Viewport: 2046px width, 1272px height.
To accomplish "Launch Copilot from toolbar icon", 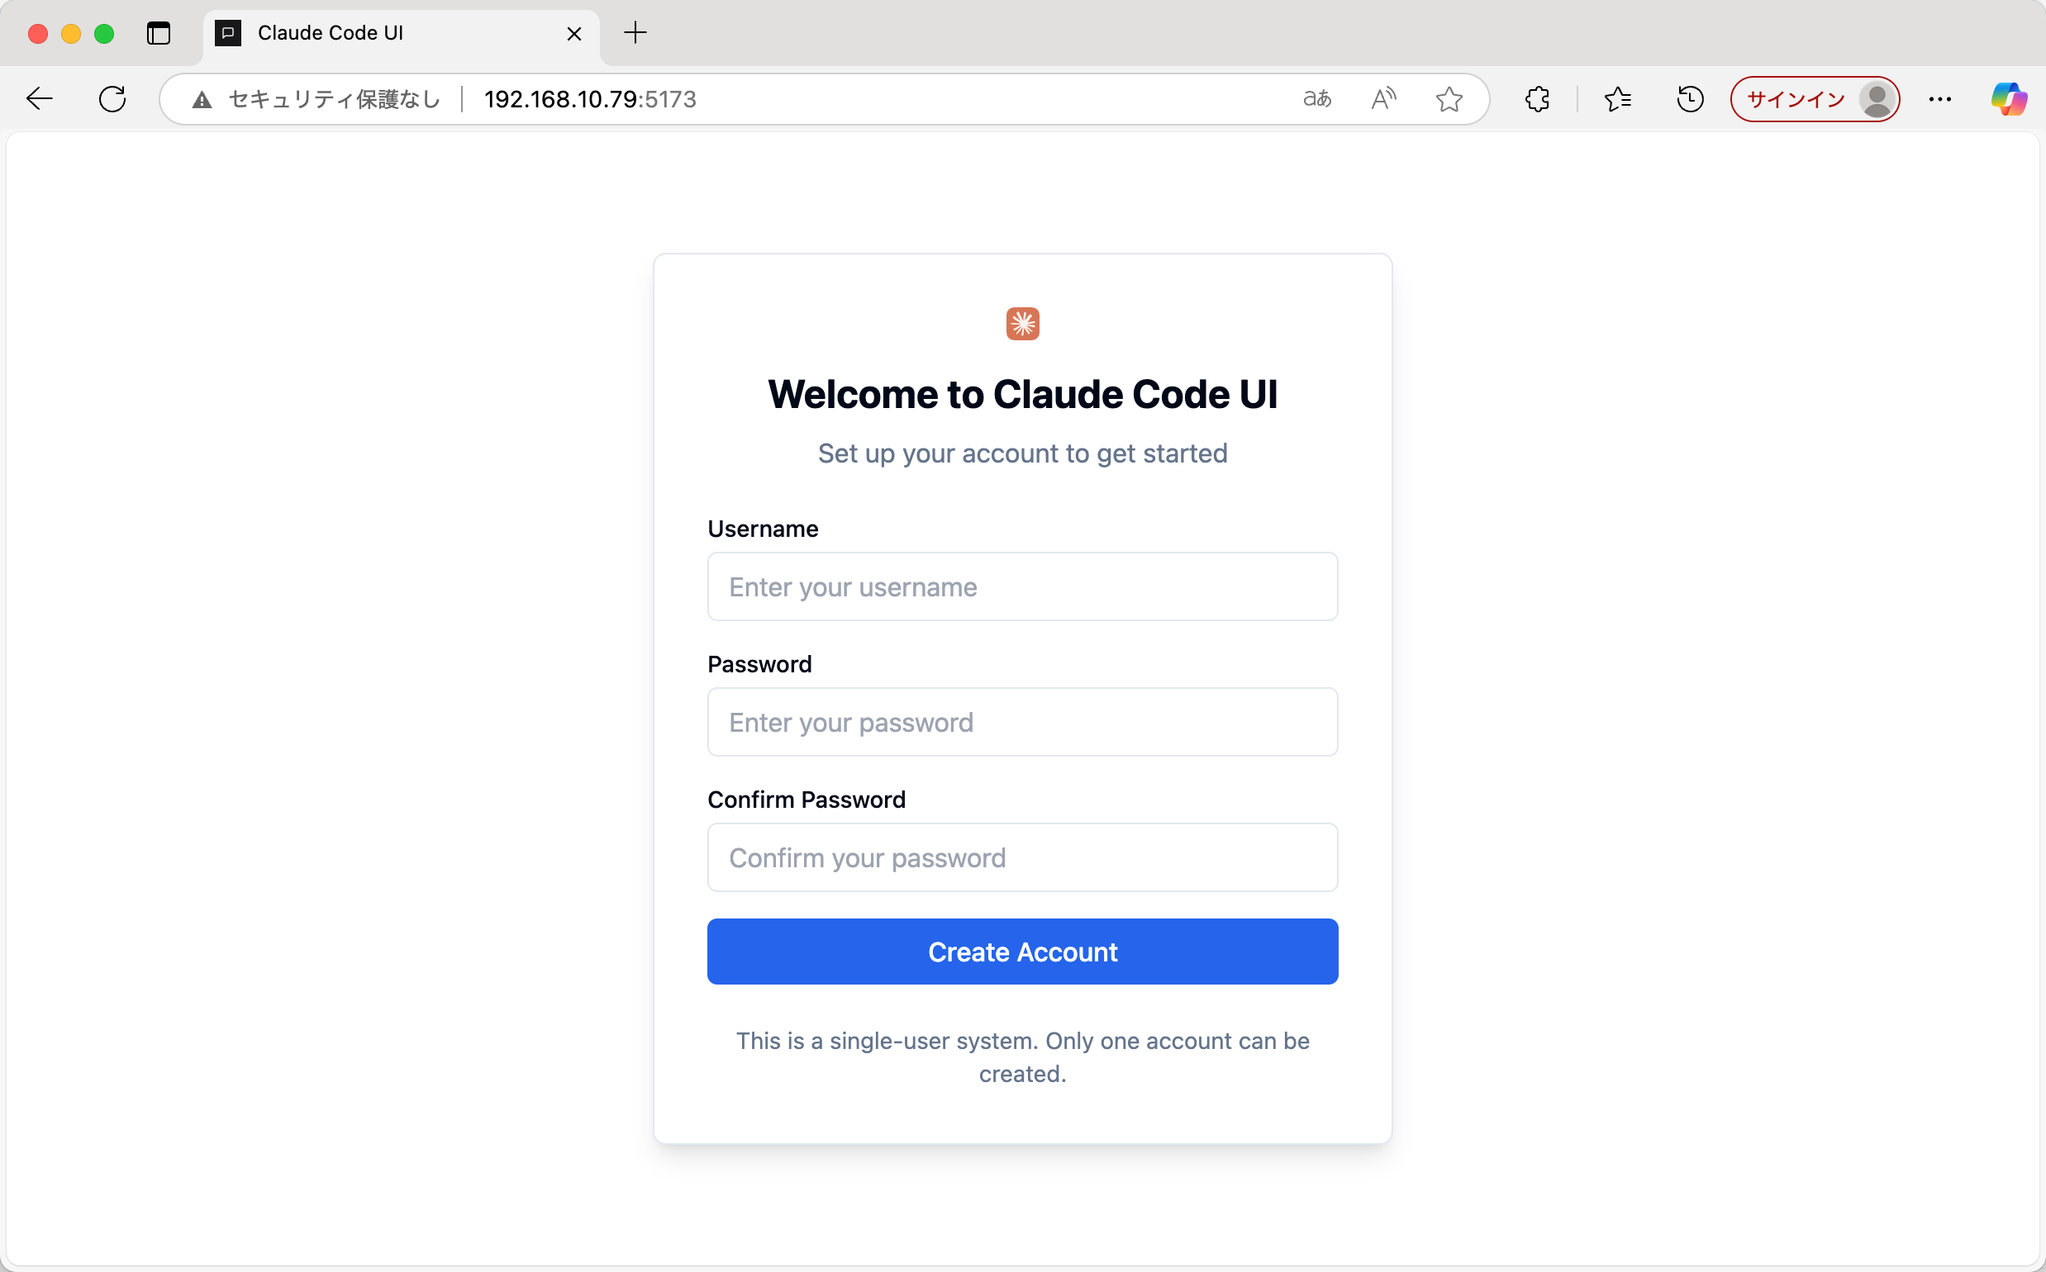I will (x=2008, y=99).
